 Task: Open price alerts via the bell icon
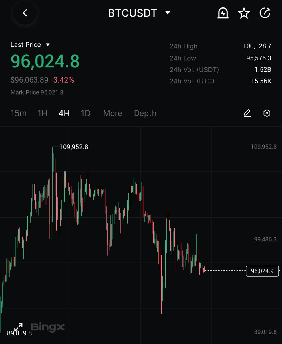click(223, 13)
